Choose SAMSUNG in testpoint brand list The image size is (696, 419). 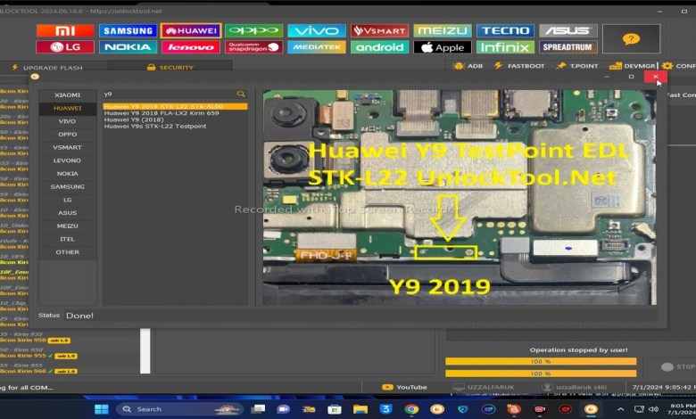(x=68, y=186)
